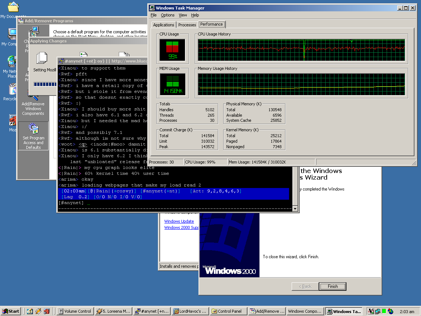Open the Start menu
This screenshot has width=421, height=316.
coord(11,311)
